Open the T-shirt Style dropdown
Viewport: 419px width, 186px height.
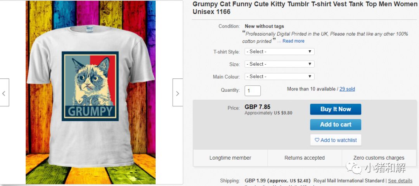pyautogui.click(x=279, y=51)
